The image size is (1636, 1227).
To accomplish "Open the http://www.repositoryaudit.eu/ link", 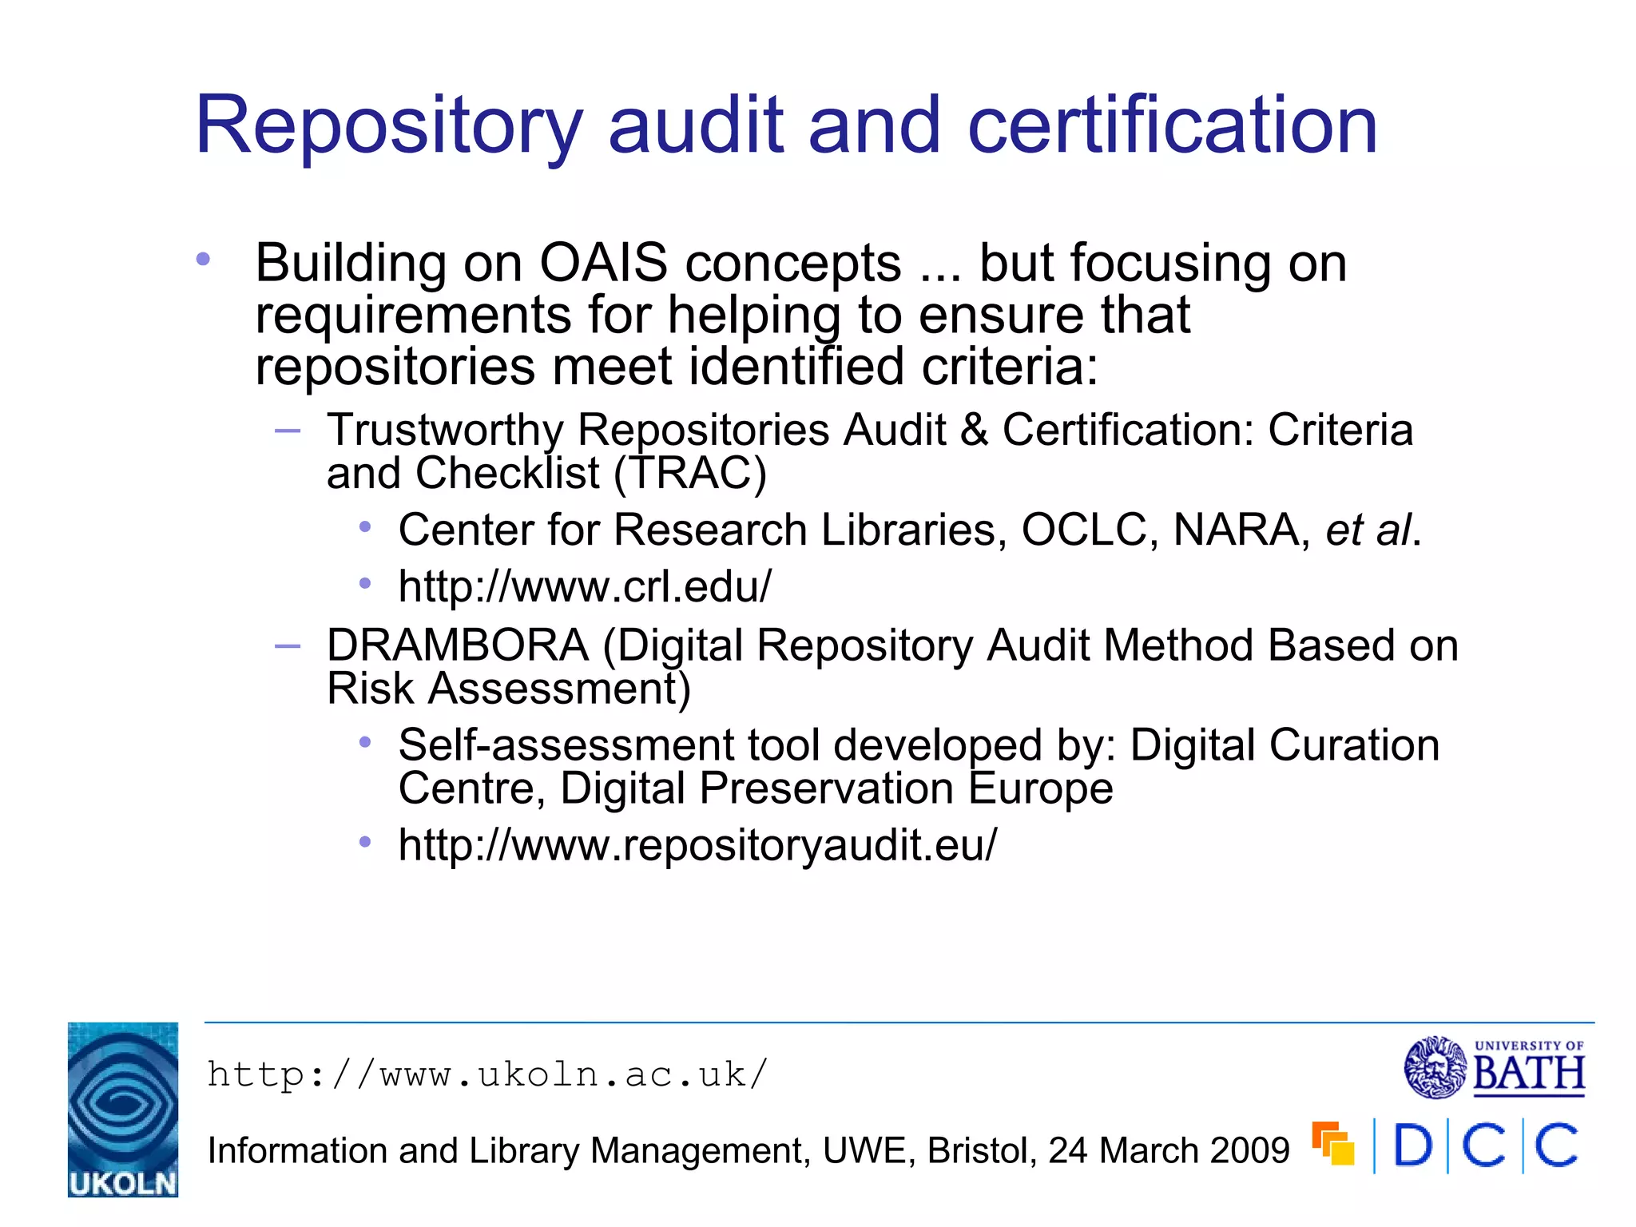I will [697, 845].
